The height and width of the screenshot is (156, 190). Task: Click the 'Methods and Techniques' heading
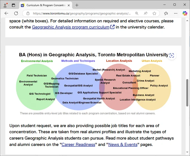(78, 61)
